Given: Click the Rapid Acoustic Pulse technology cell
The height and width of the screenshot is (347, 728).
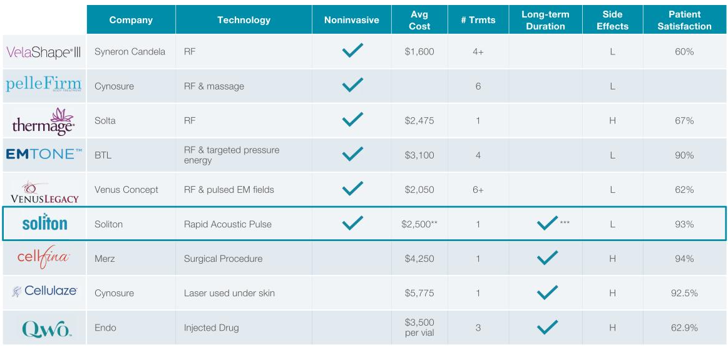Looking at the screenshot, I should tap(228, 224).
